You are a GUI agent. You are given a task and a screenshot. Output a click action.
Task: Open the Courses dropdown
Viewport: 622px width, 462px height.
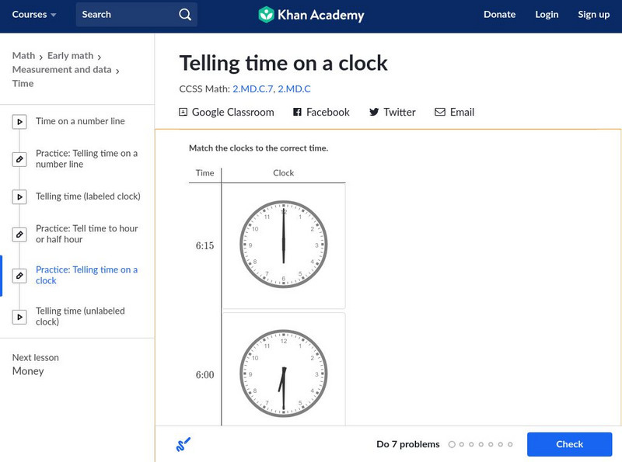coord(34,14)
